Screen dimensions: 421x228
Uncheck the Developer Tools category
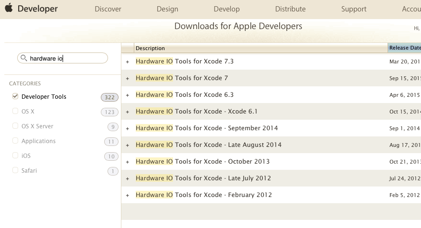(x=15, y=96)
